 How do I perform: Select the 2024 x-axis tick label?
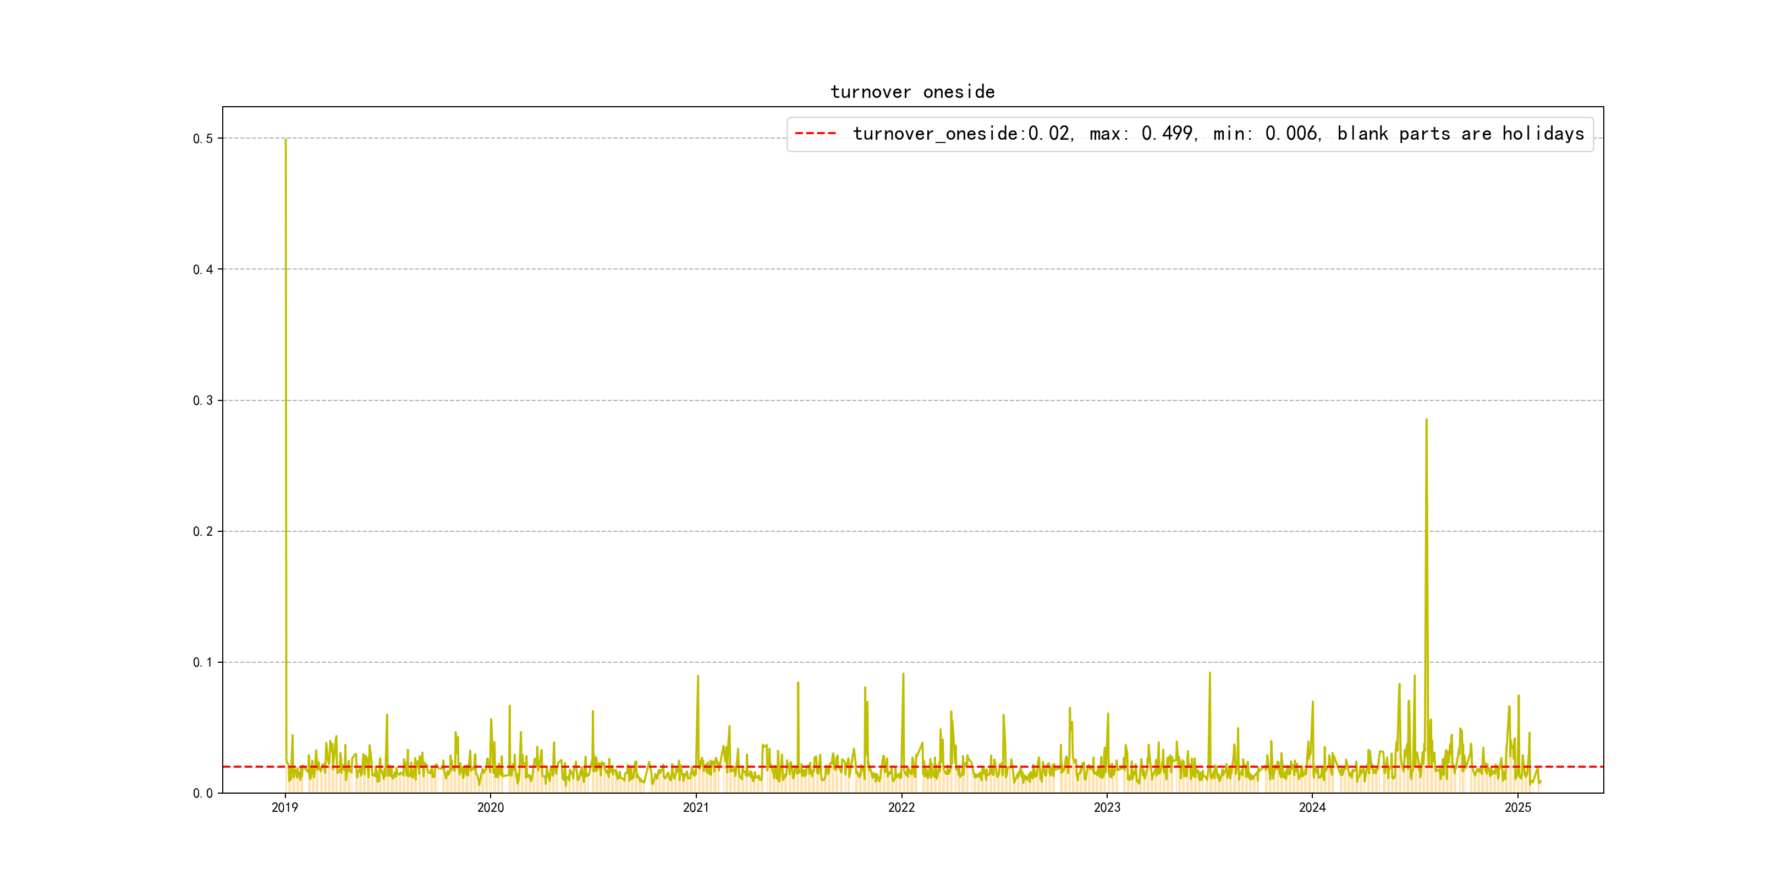tap(1312, 807)
